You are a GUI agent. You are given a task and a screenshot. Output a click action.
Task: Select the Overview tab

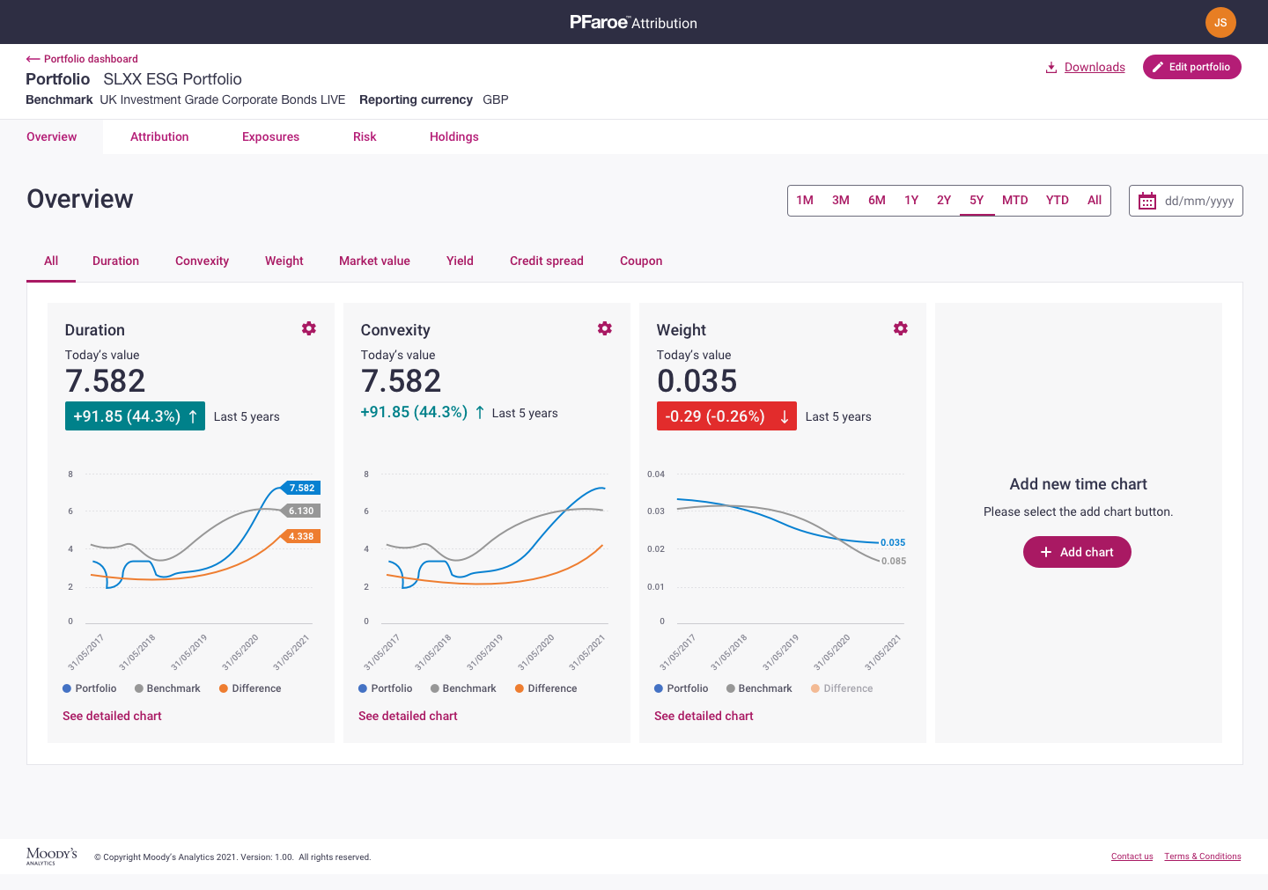[x=52, y=136]
